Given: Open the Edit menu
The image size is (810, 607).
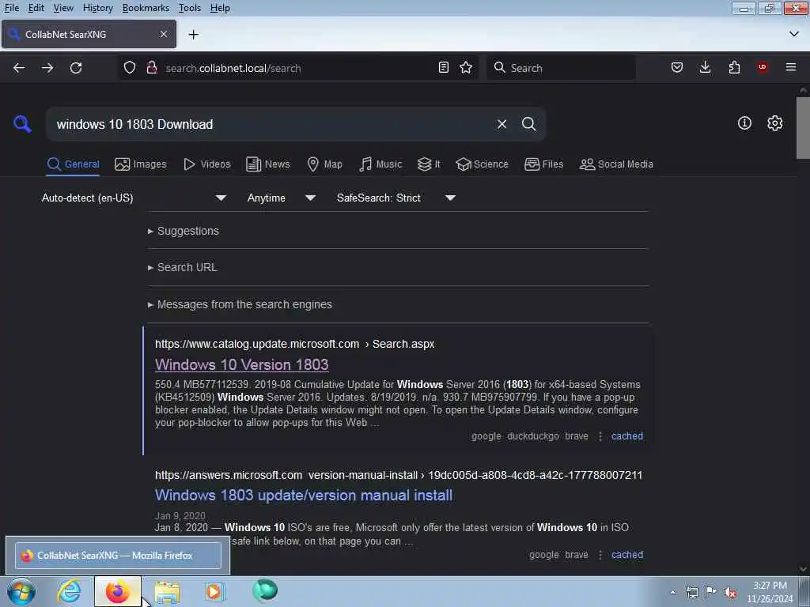Looking at the screenshot, I should pos(36,8).
